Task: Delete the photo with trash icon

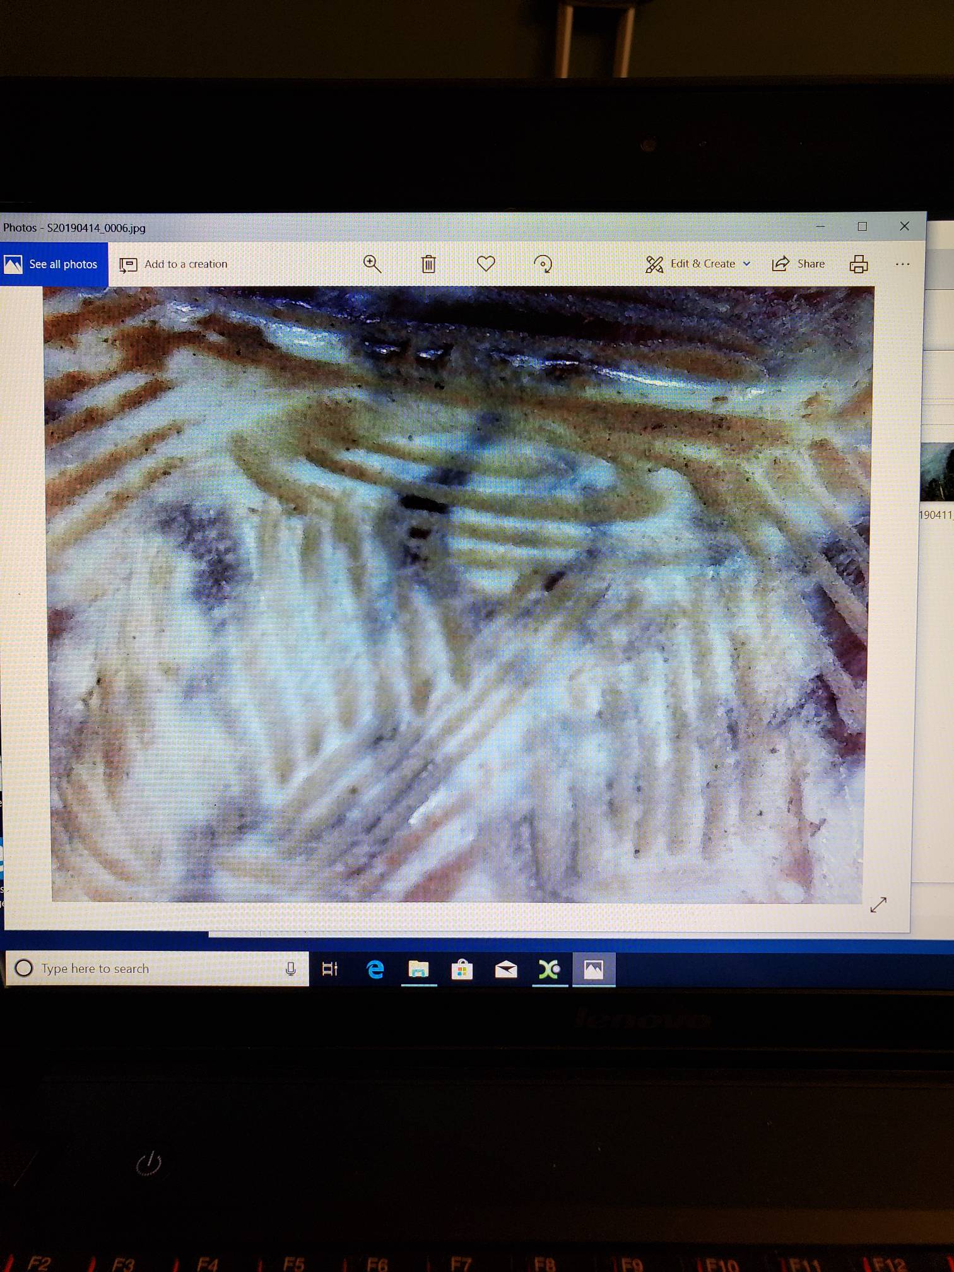Action: (428, 264)
